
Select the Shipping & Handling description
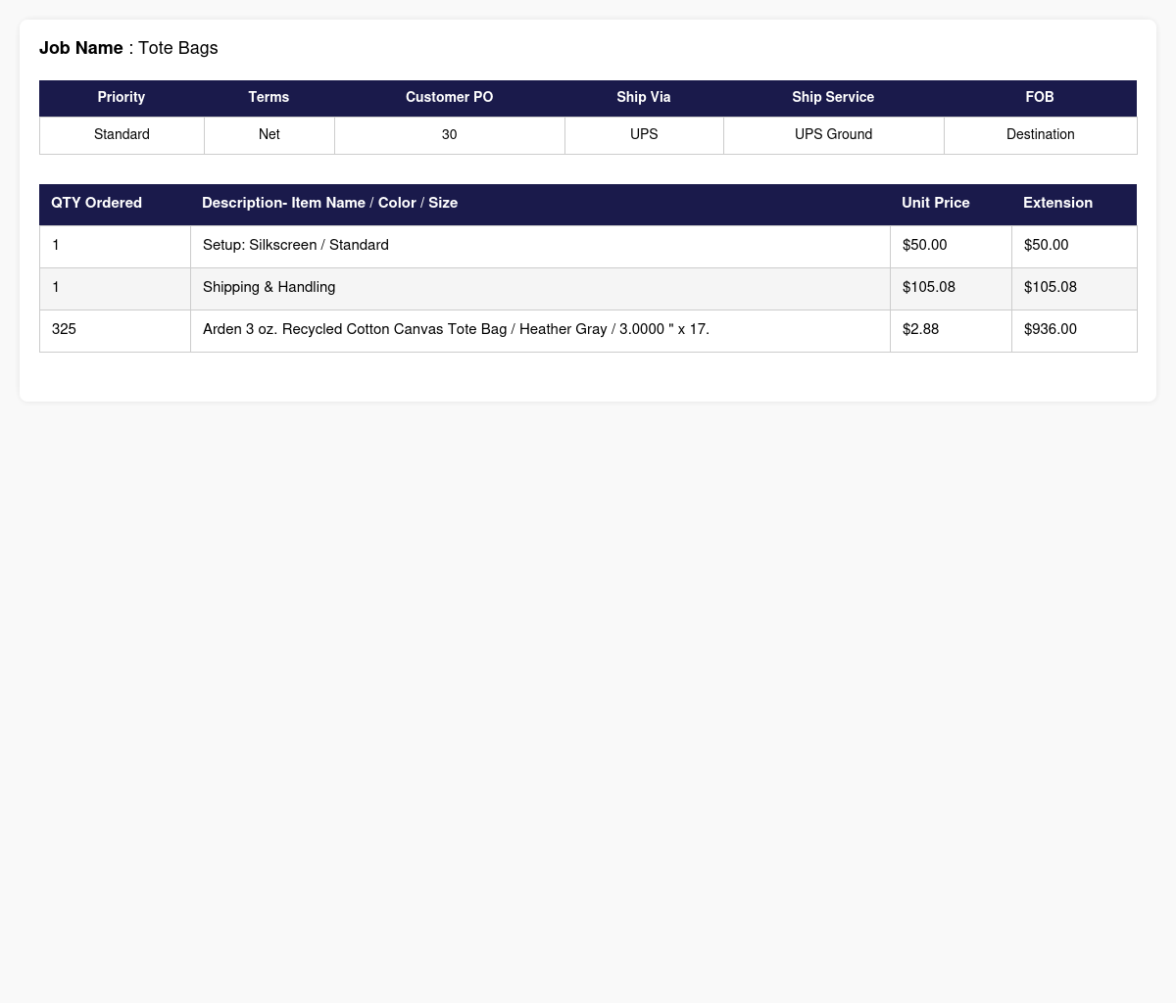coord(269,287)
